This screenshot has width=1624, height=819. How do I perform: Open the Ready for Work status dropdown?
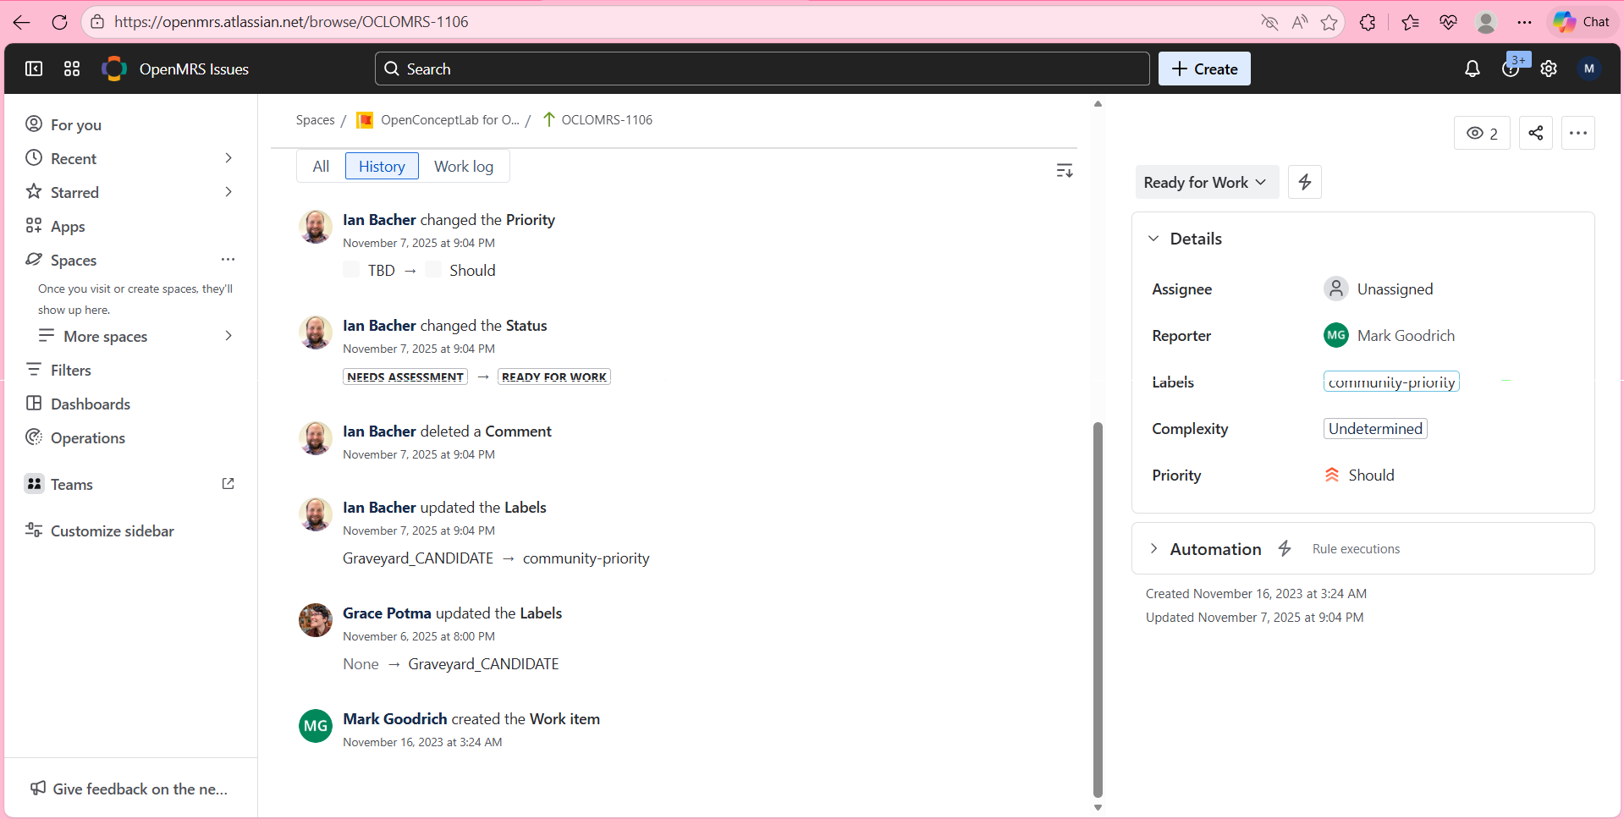(x=1205, y=182)
